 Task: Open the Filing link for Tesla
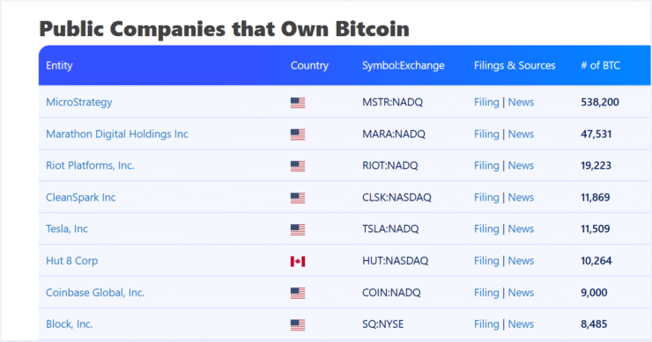pyautogui.click(x=486, y=229)
